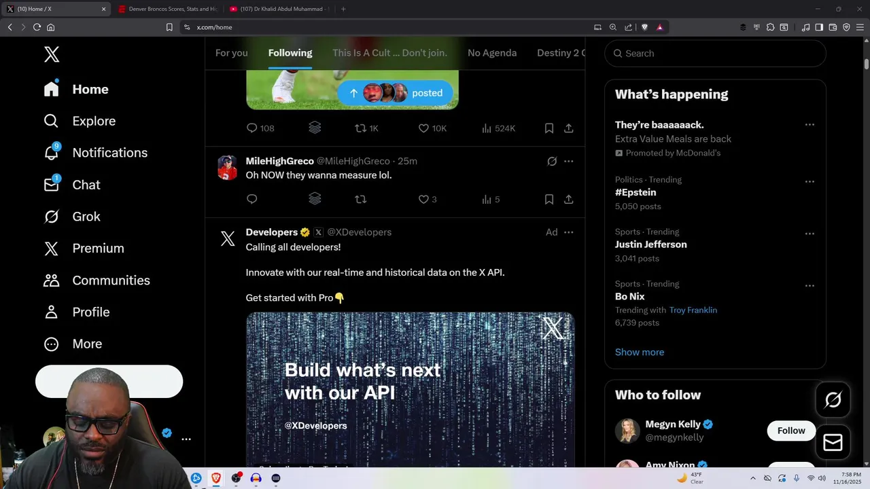Screen dimensions: 870x489
Task: Bookmark the post with 524K views
Action: (x=549, y=128)
